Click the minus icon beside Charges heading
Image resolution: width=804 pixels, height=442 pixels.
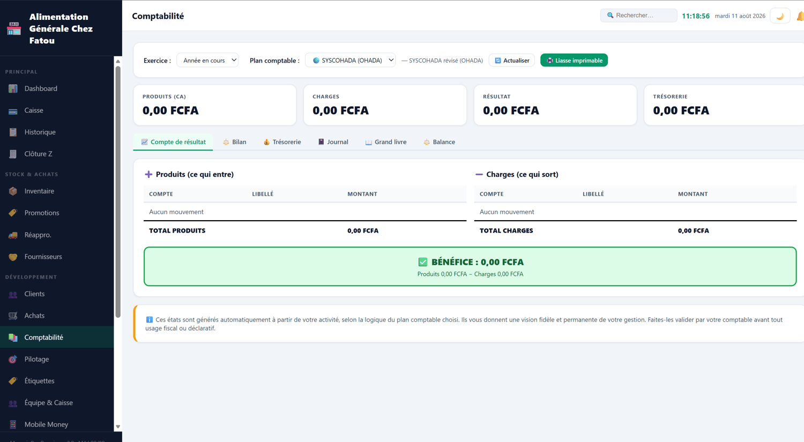479,174
